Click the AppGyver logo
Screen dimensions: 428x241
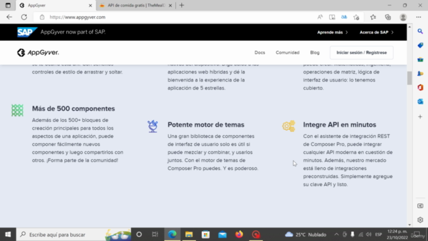pyautogui.click(x=38, y=52)
